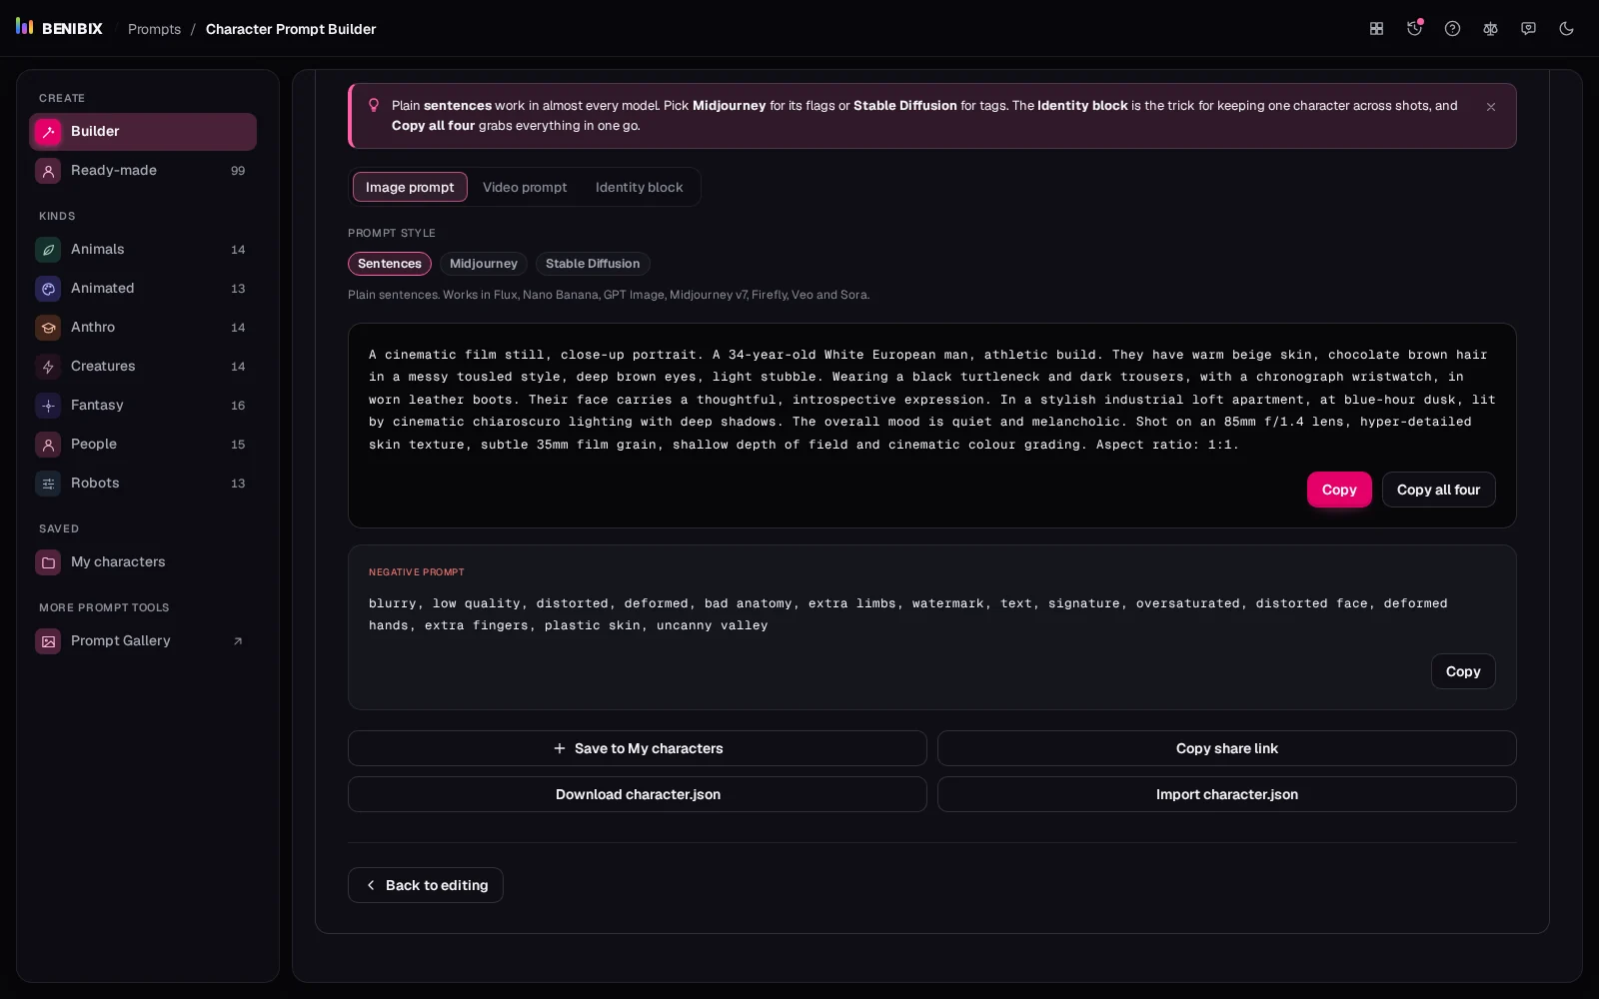Image resolution: width=1599 pixels, height=999 pixels.
Task: Select the Animated kind
Action: click(x=143, y=289)
